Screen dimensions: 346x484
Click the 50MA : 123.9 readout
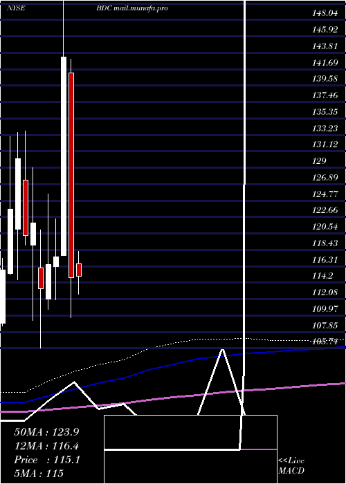46,432
